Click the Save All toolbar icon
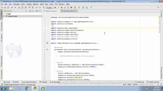This screenshot has height=91, width=163. click(5, 8)
